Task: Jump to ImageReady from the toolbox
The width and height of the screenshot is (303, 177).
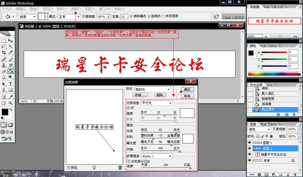Action: coord(7,138)
